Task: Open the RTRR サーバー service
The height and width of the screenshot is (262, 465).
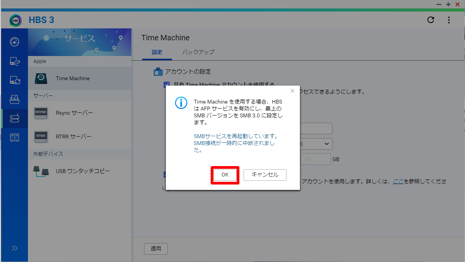Action: (80, 137)
